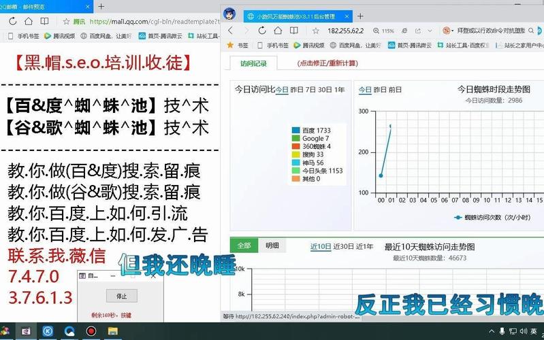Click user avatar icon in spider pool browser
Screen dimensions: 544x340
click(229, 14)
